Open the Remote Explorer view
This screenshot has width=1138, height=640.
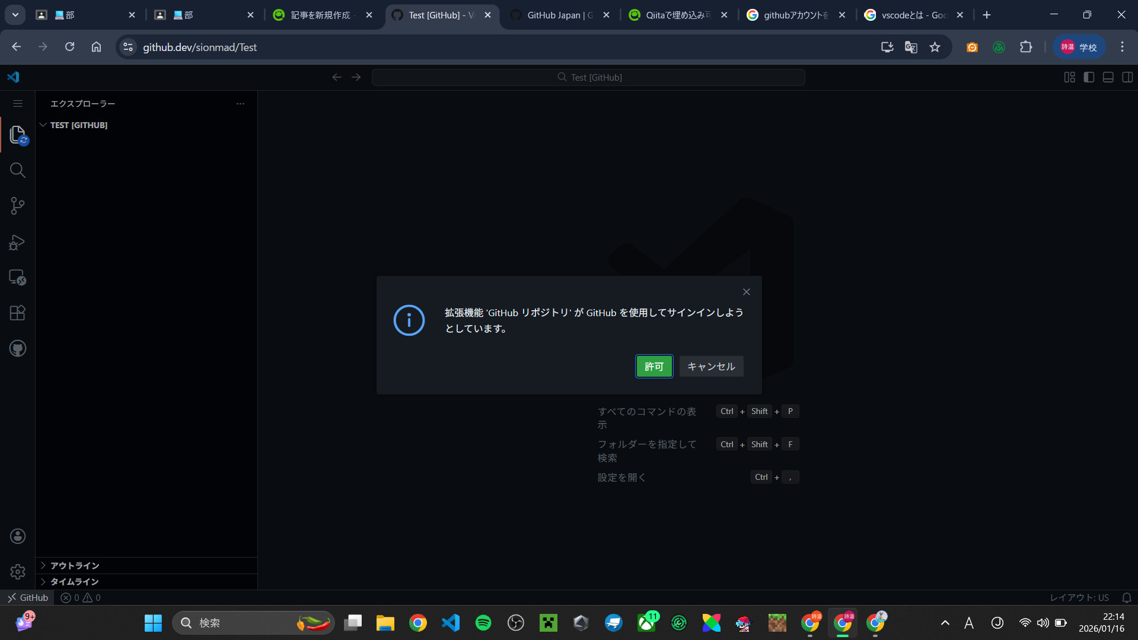point(17,278)
